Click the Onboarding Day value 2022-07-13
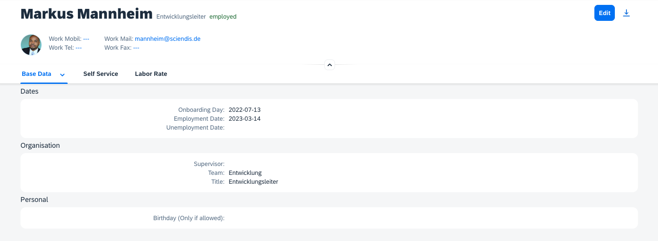This screenshot has width=658, height=241. (245, 110)
